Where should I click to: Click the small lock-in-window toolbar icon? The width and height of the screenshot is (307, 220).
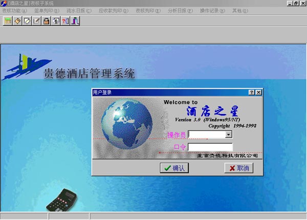click(56, 21)
